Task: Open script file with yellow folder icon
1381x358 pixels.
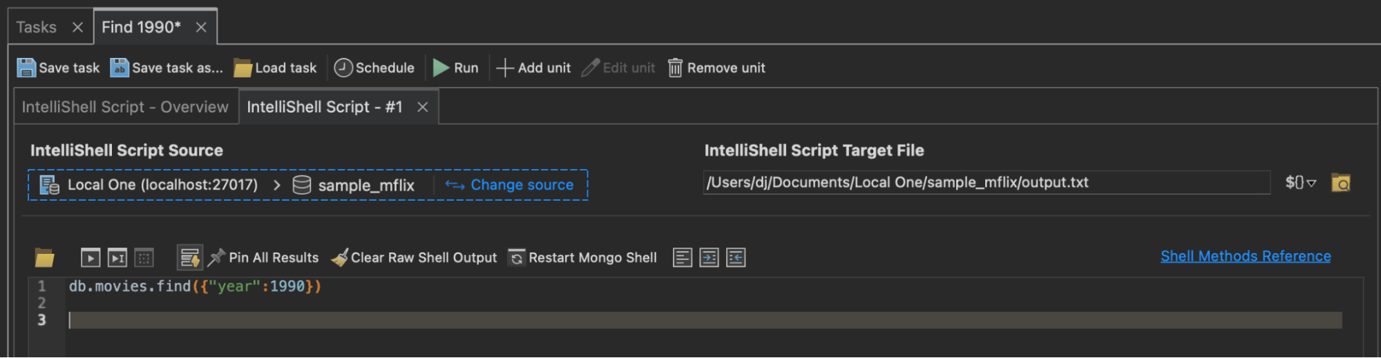Action: pos(45,258)
